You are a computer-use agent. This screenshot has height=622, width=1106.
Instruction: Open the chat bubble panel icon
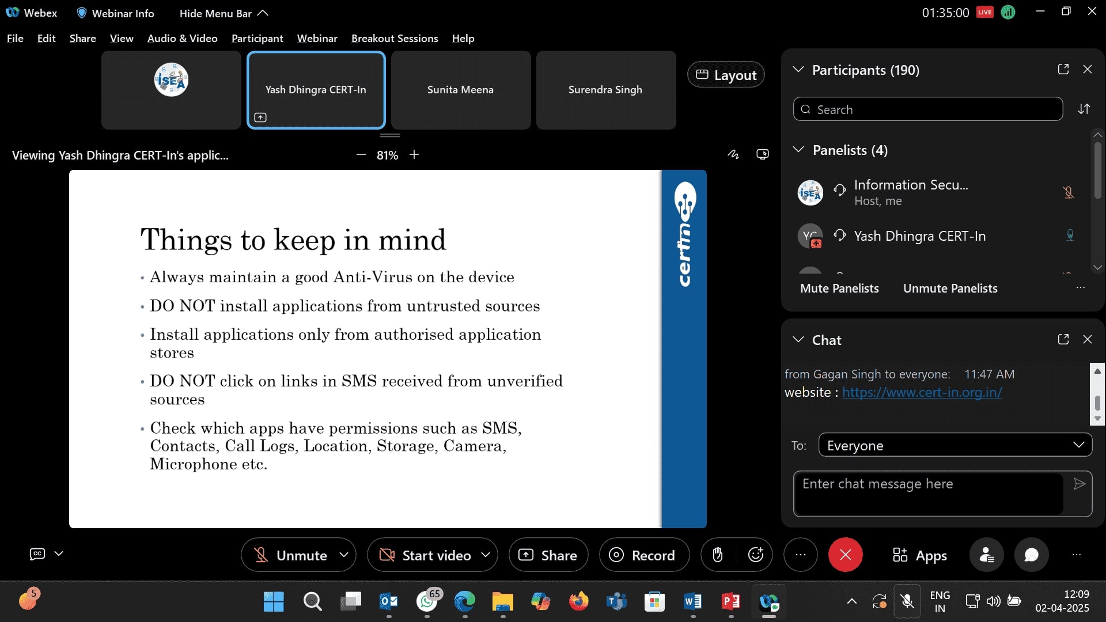[x=1031, y=555]
